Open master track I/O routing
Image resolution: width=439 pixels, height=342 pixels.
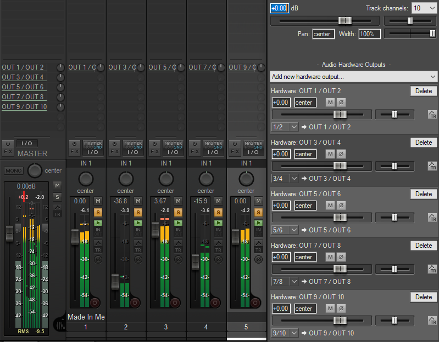[27, 144]
